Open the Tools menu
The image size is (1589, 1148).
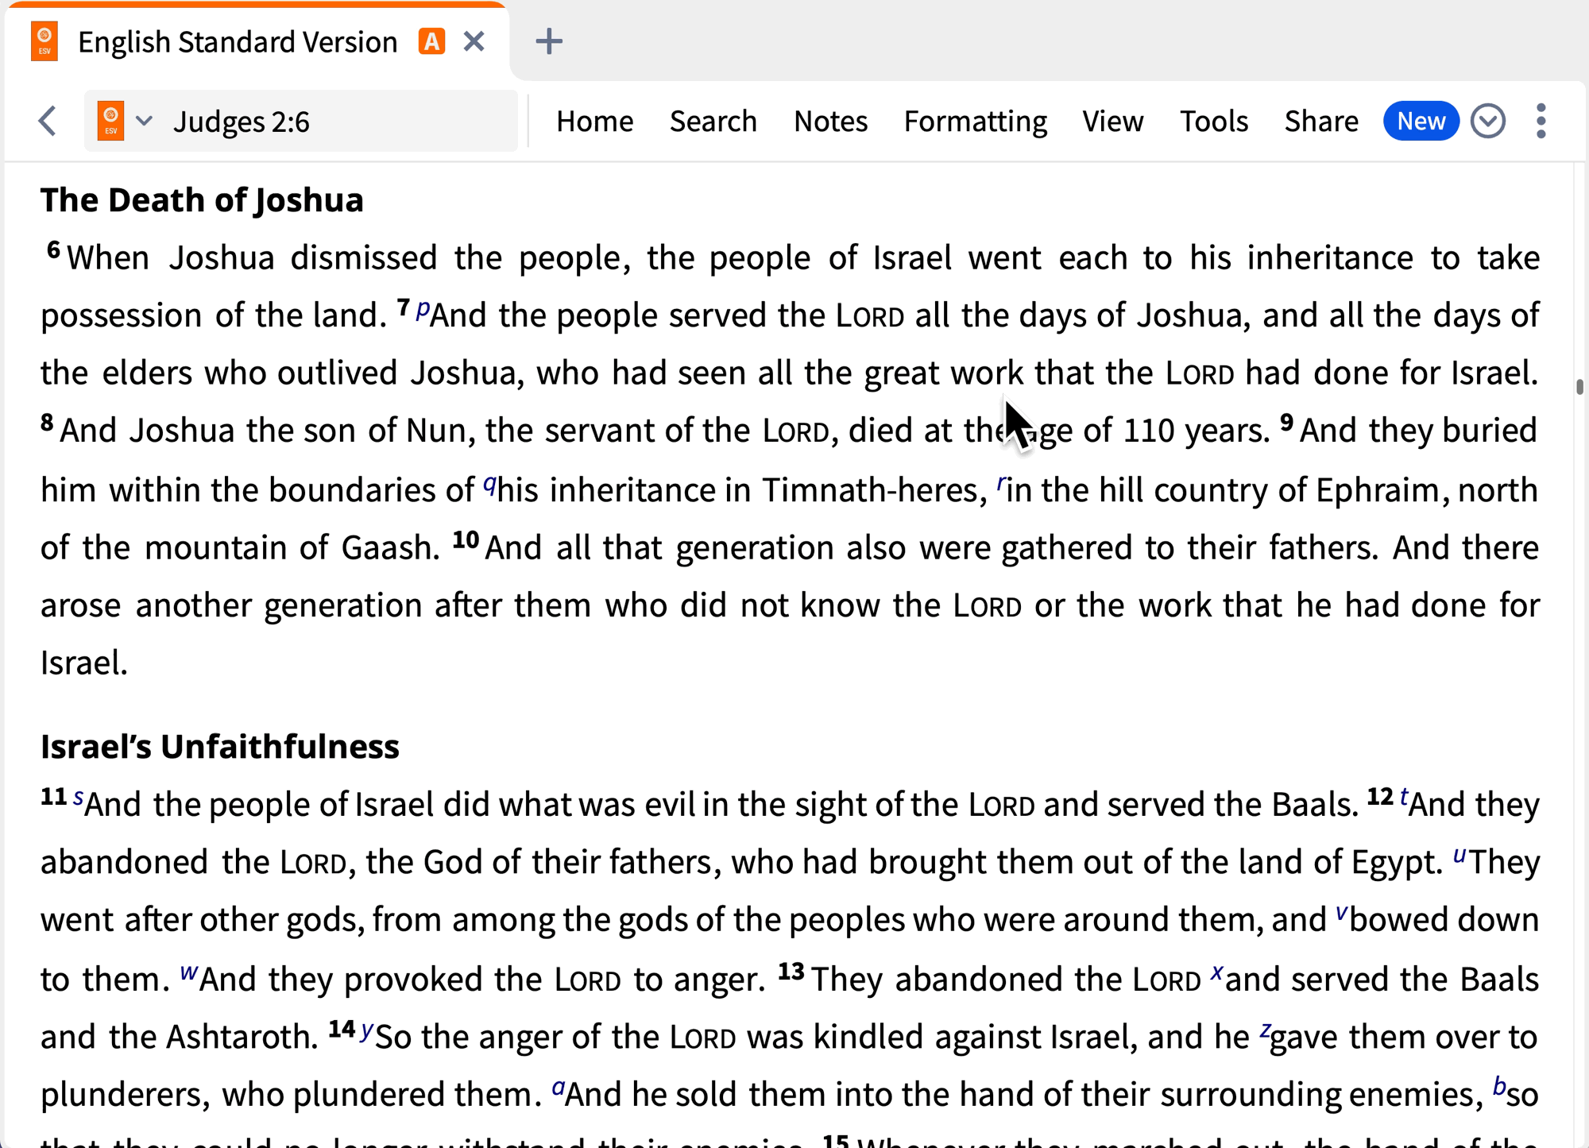pyautogui.click(x=1214, y=120)
